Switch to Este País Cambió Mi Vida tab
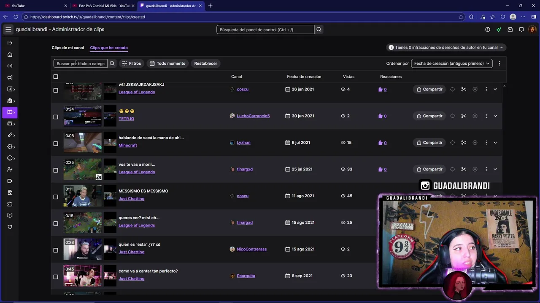540x303 pixels. [103, 5]
